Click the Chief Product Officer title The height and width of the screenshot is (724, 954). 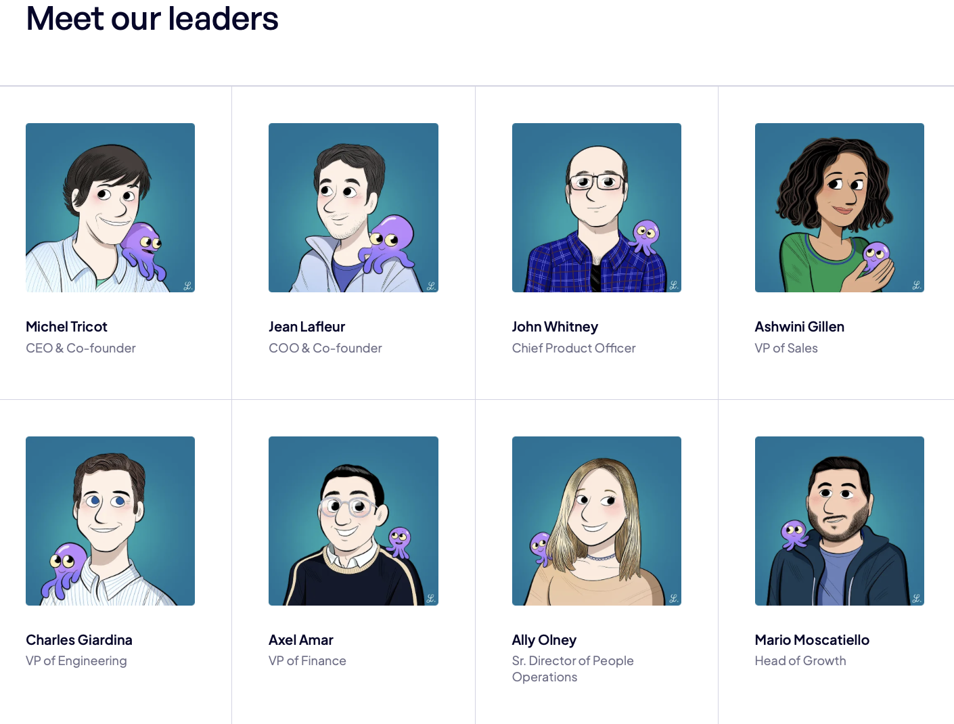pos(574,348)
